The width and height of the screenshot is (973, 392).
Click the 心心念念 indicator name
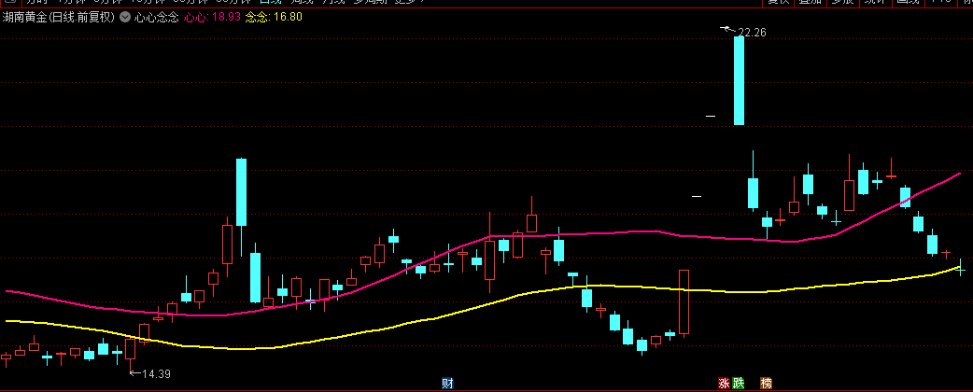tap(157, 18)
